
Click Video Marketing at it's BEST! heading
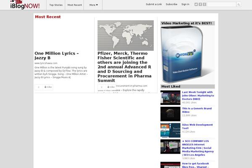click(x=188, y=24)
